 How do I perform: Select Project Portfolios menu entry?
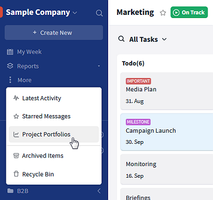pyautogui.click(x=54, y=134)
